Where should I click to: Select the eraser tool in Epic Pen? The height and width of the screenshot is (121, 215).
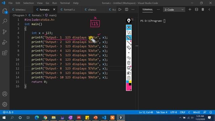[129, 48]
